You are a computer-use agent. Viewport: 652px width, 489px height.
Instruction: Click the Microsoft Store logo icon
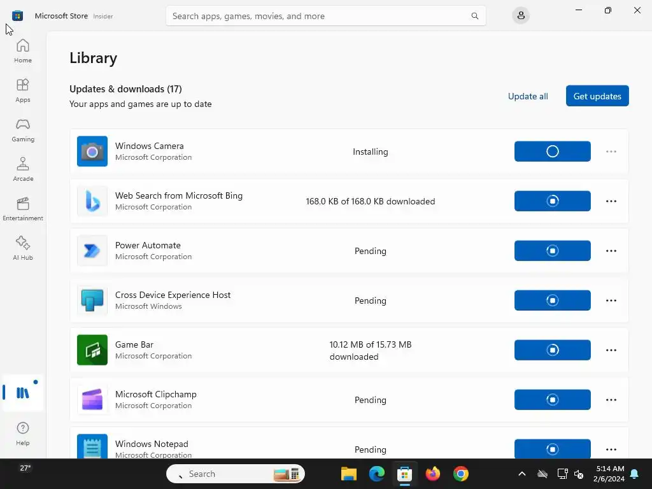click(17, 16)
